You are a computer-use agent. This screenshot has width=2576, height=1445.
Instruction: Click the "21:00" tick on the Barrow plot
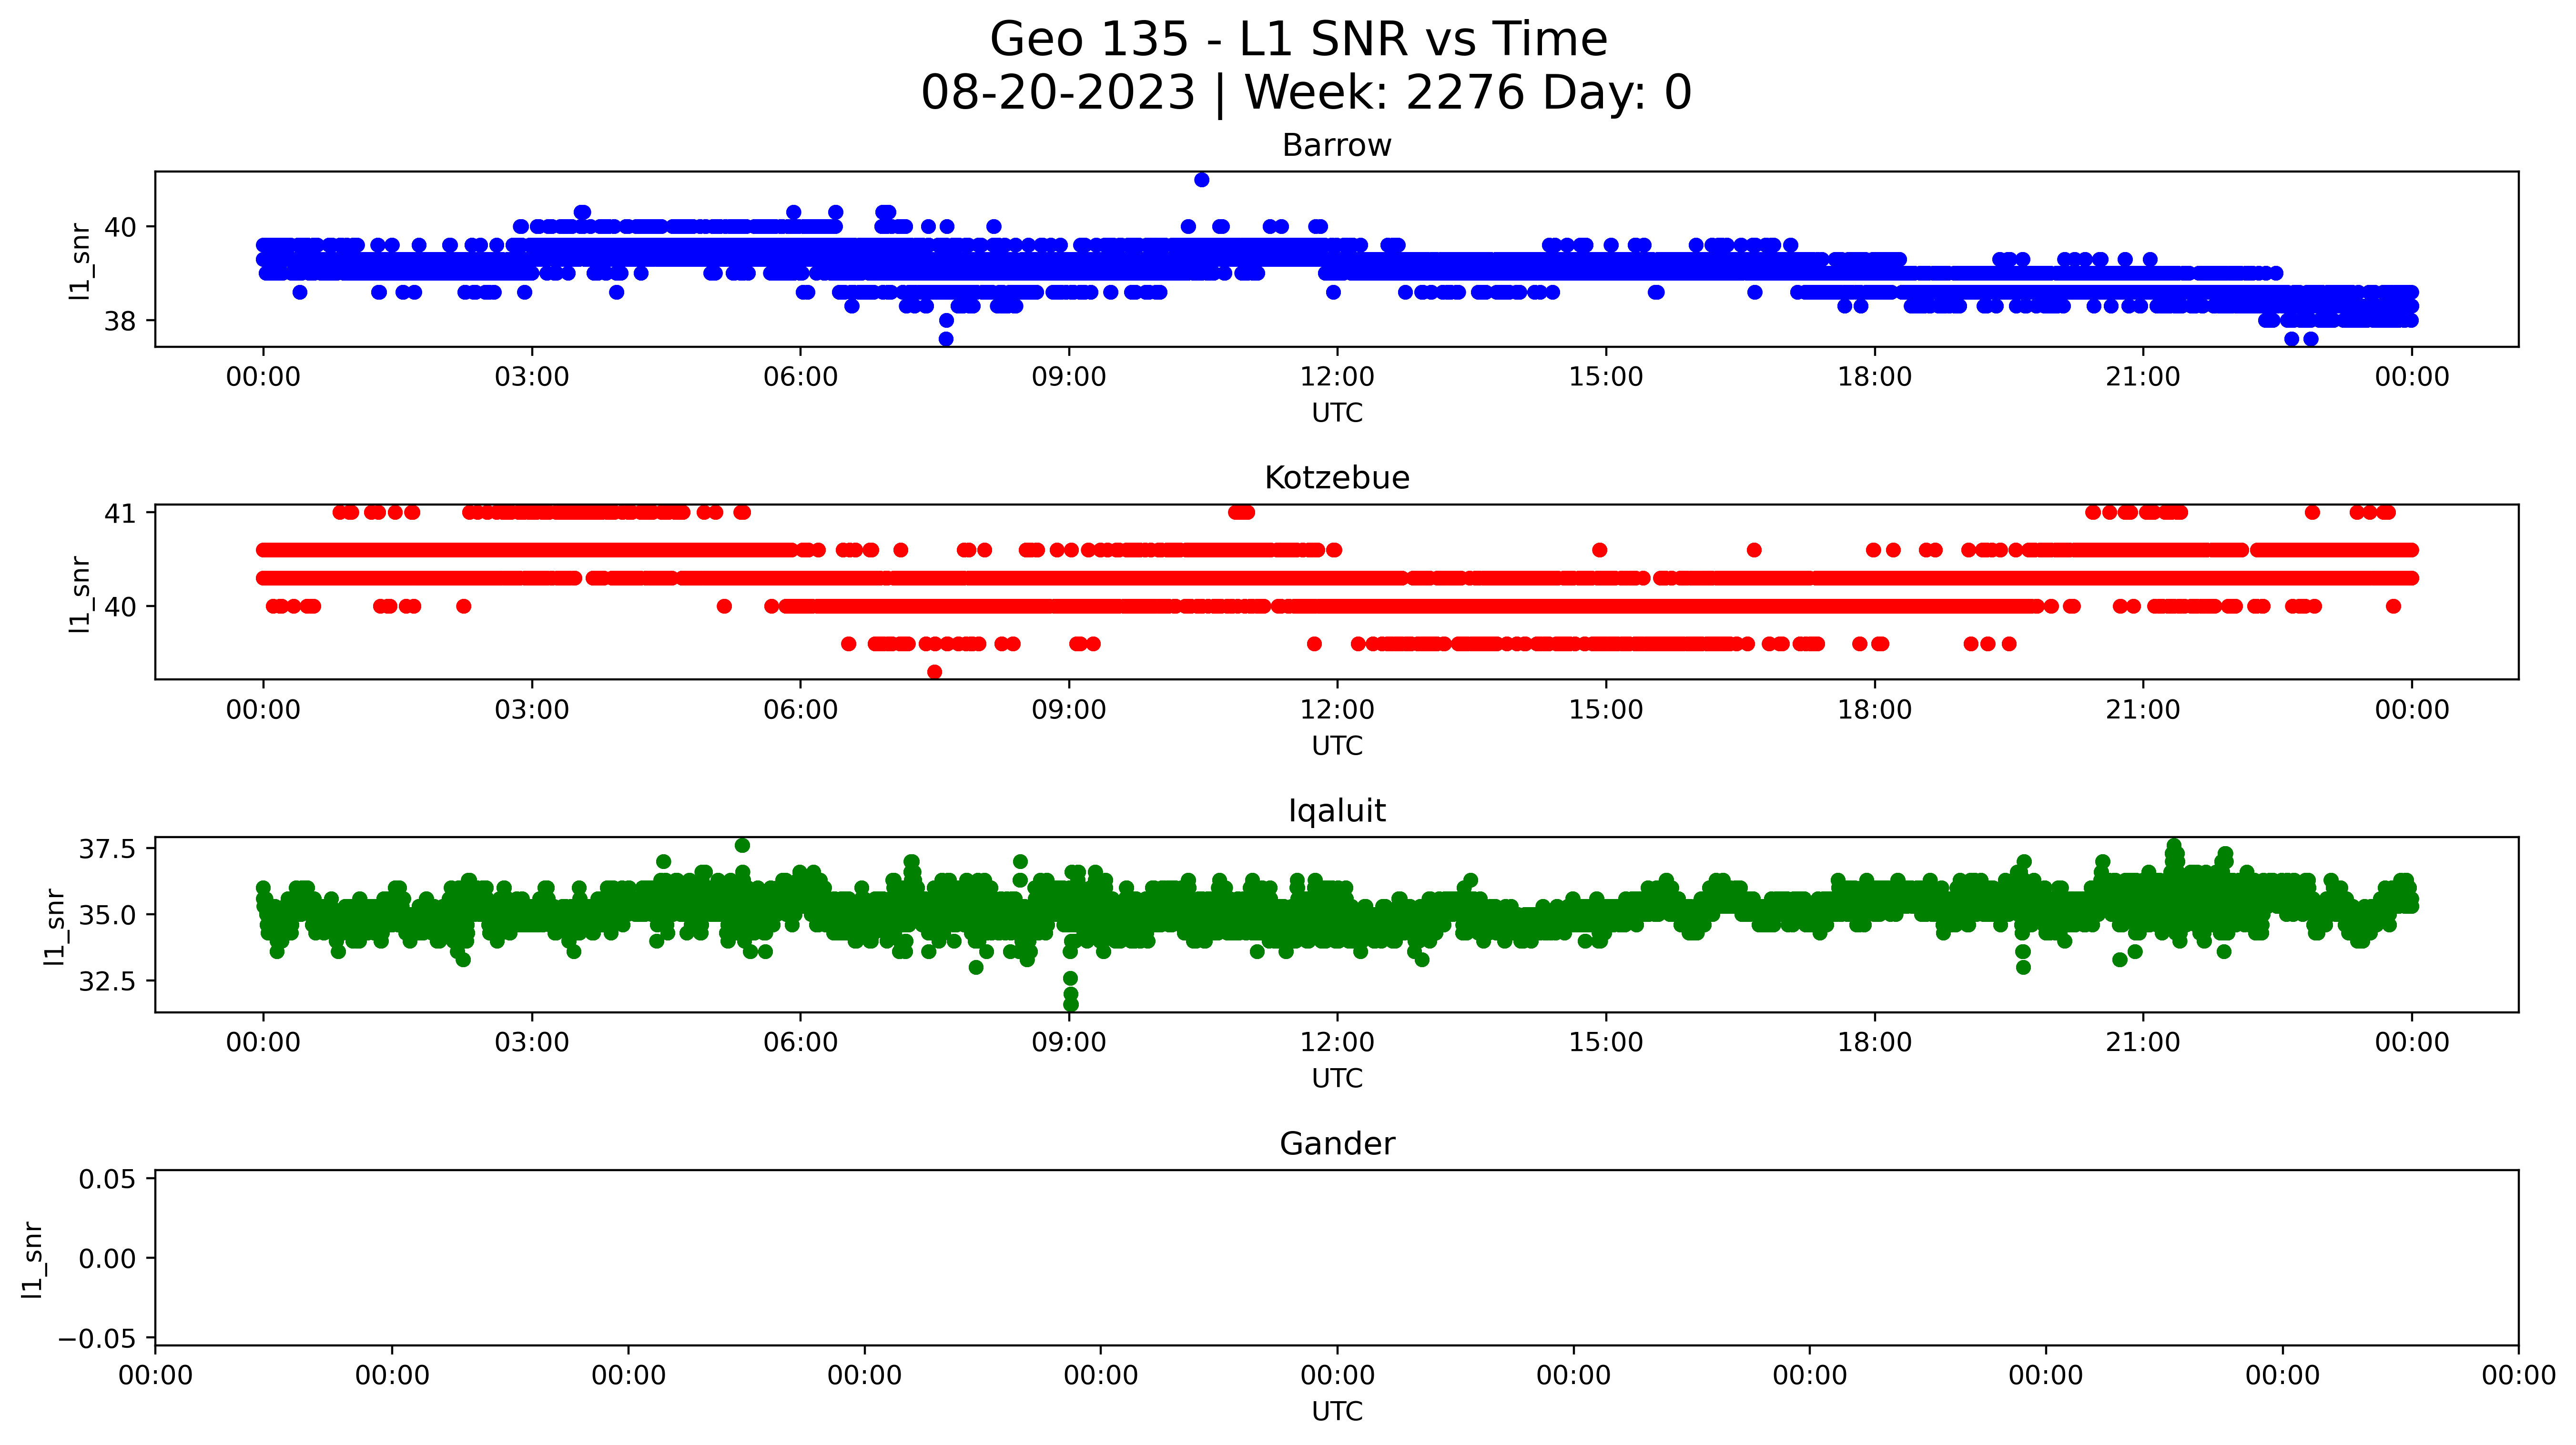click(2143, 378)
